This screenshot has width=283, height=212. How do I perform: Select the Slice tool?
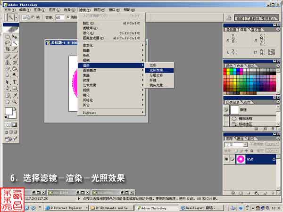(x=15, y=49)
